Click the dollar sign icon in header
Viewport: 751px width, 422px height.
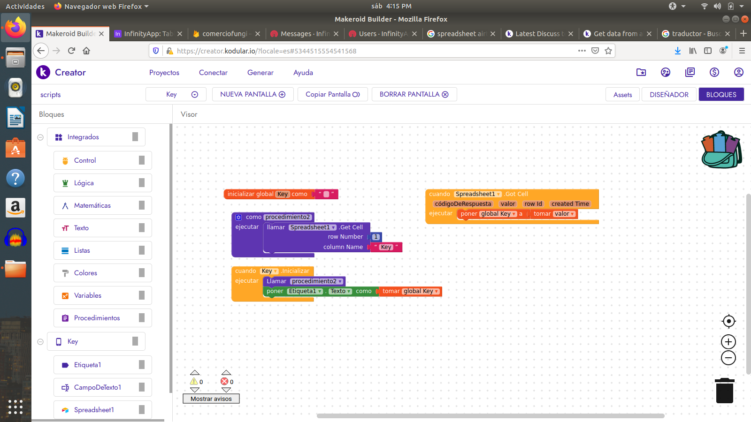click(714, 72)
